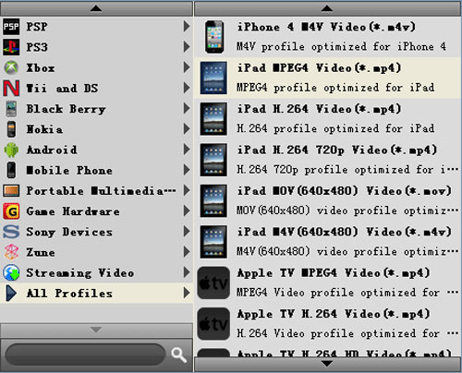Viewport: 462px width, 373px height.
Task: Click the iPad MOV(640x480) thumbnail icon
Action: [213, 200]
